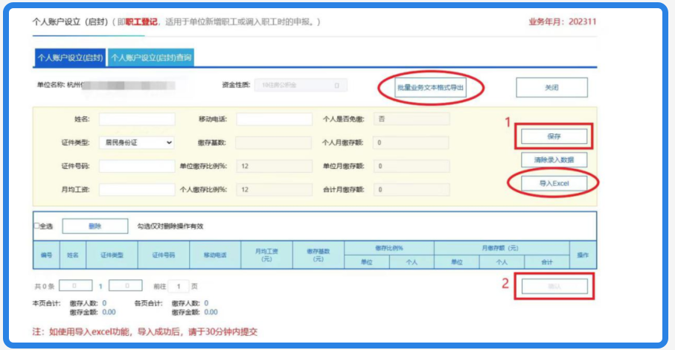Click the 姓名 table column header

[x=73, y=255]
